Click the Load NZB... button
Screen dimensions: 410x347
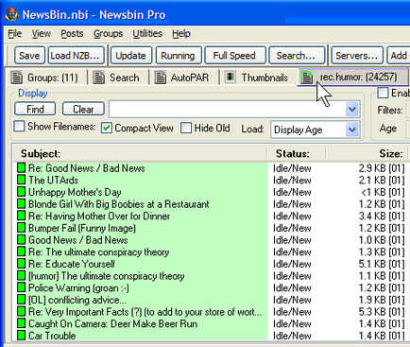point(76,56)
